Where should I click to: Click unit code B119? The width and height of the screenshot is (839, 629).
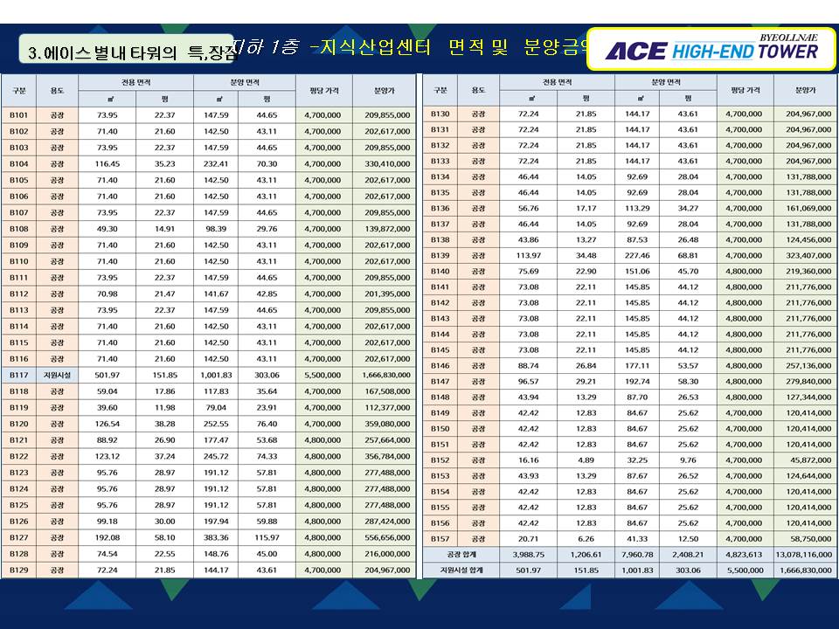18,408
